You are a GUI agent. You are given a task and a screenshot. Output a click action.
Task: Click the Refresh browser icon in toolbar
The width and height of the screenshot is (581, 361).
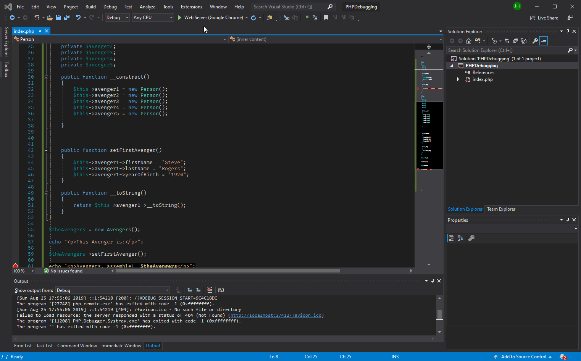(x=253, y=18)
